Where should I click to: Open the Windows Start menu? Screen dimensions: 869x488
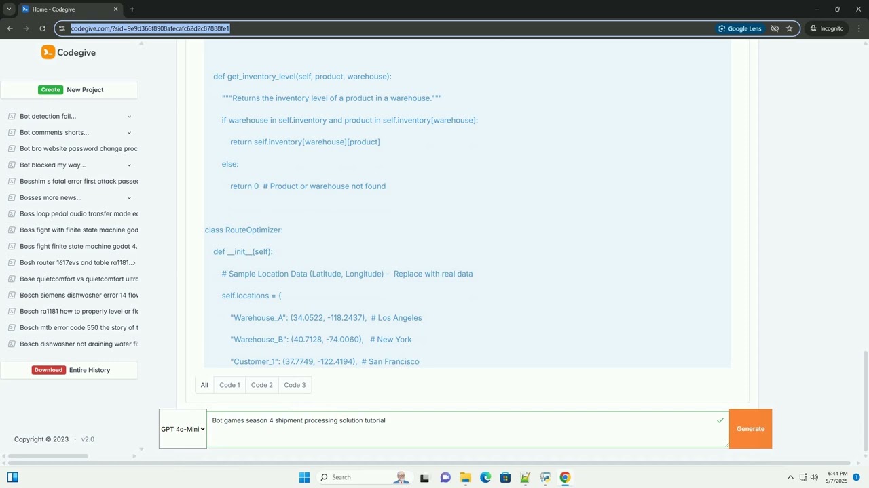tap(304, 477)
